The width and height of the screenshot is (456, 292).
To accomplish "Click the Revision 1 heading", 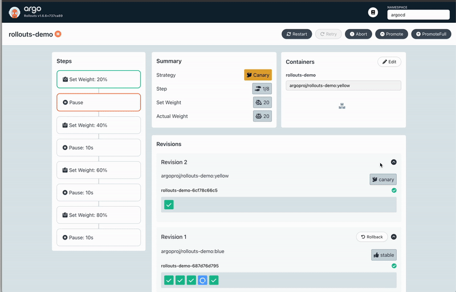I will [x=174, y=237].
